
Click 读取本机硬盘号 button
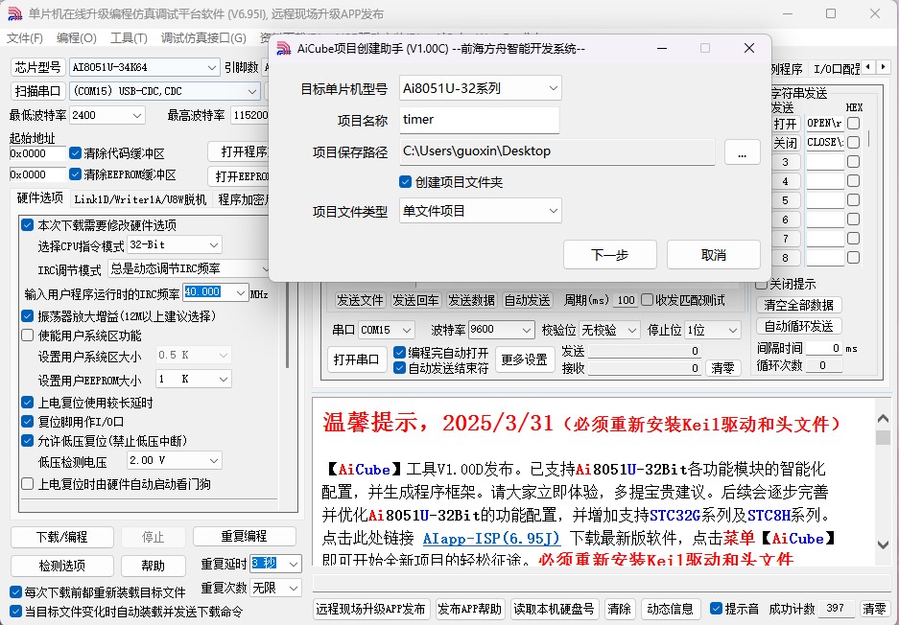coord(554,609)
